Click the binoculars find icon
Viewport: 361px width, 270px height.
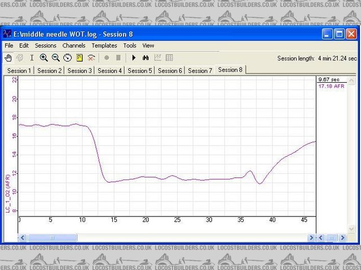(x=146, y=57)
